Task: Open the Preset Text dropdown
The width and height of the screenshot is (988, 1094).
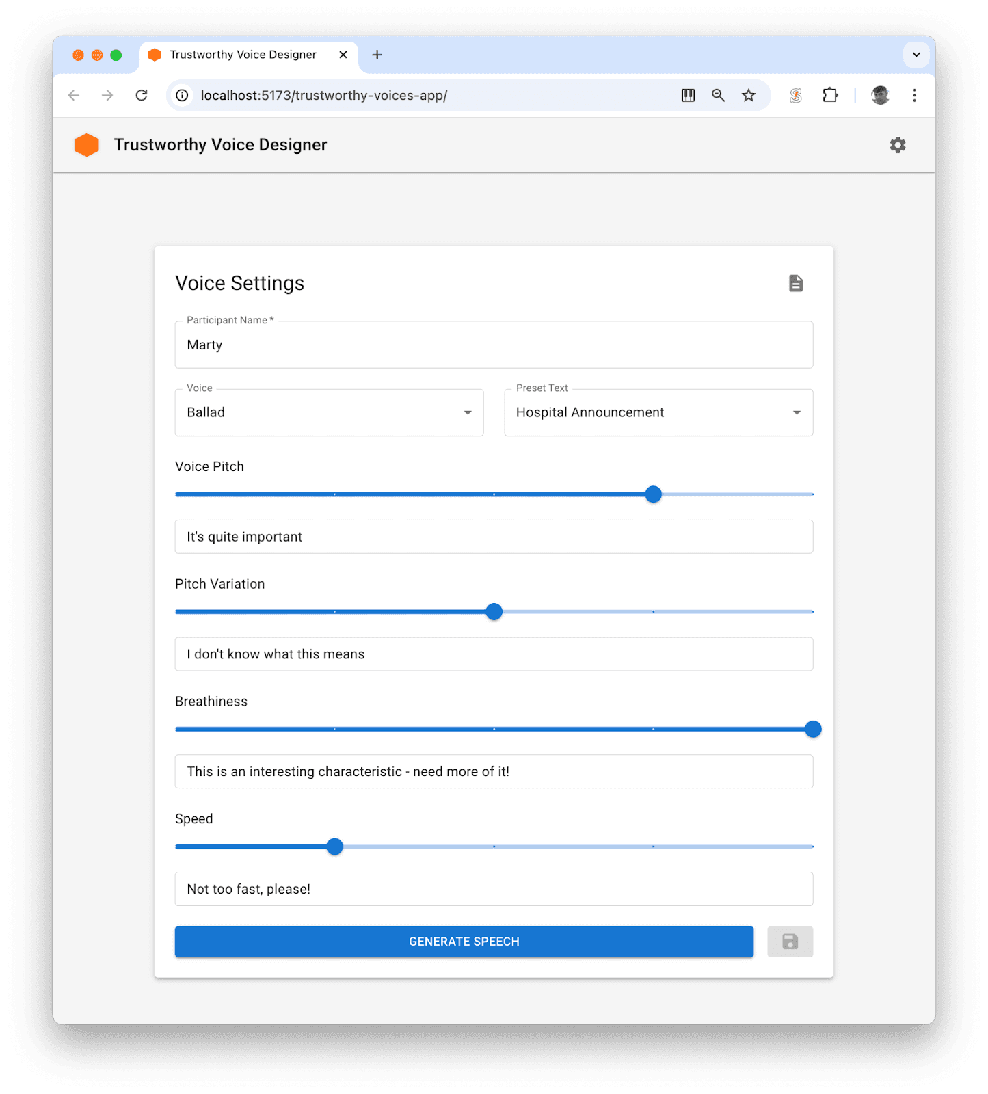Action: tap(658, 413)
